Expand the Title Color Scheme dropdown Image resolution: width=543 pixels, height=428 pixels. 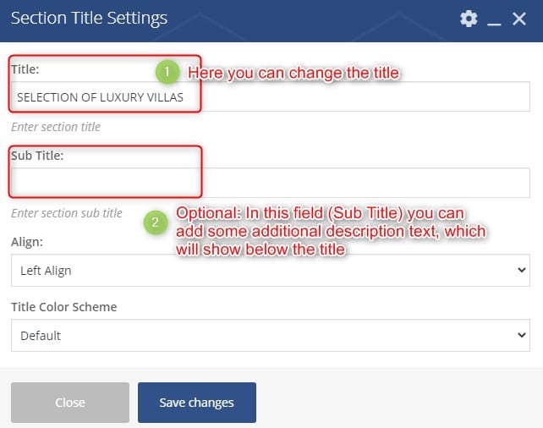point(271,335)
